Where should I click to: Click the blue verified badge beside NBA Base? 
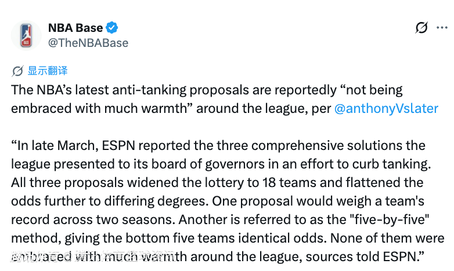(x=112, y=27)
